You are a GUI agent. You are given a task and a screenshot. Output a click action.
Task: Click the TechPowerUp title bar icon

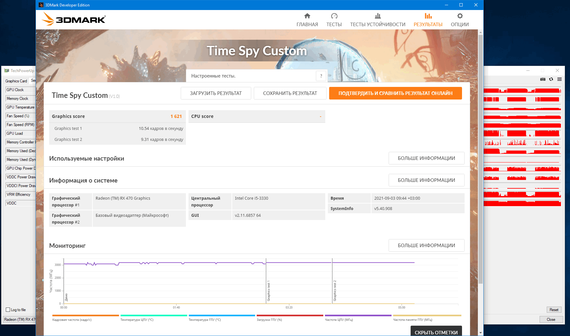[7, 70]
